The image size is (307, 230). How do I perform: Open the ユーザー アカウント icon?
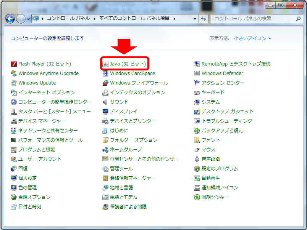pos(14,159)
